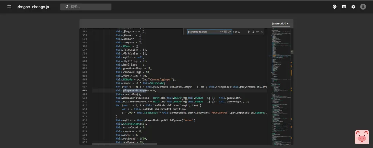373x148 pixels.
Task: Open the hamburger navigation menu
Action: (x=9, y=7)
